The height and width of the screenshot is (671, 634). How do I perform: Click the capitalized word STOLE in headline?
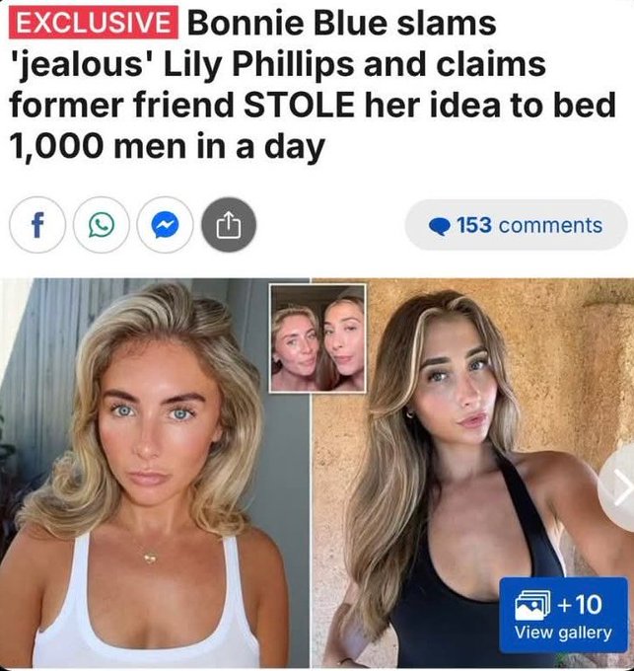(x=299, y=105)
